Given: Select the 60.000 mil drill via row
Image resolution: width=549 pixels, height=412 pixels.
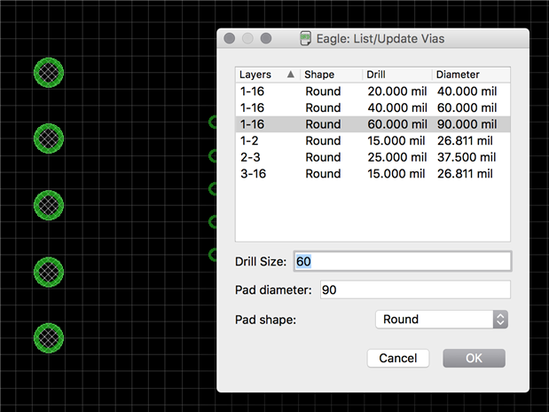Looking at the screenshot, I should pyautogui.click(x=373, y=124).
